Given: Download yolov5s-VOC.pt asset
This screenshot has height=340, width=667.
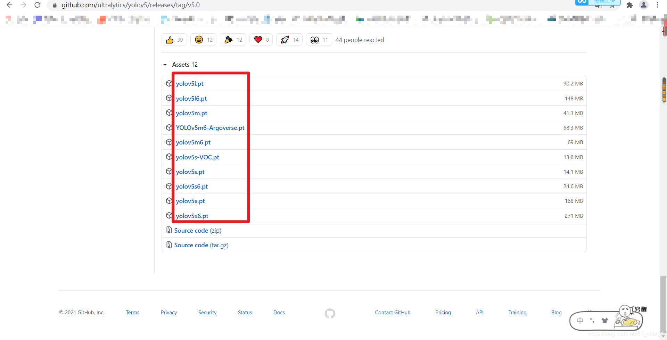Looking at the screenshot, I should (x=197, y=157).
